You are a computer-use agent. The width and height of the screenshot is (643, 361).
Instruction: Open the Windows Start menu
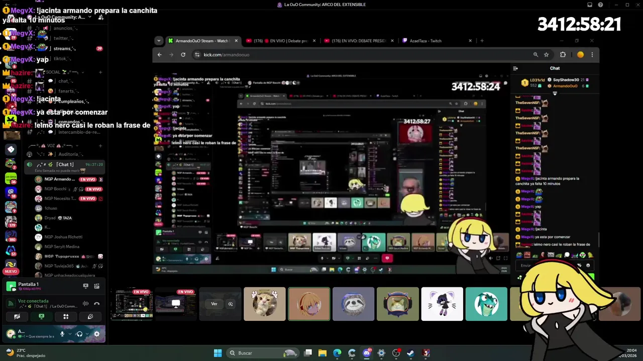[x=218, y=353]
